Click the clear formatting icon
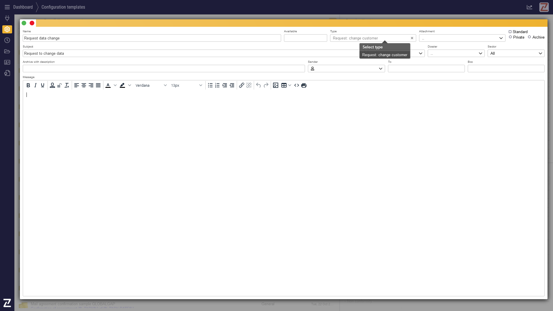This screenshot has height=311, width=553. tap(67, 85)
